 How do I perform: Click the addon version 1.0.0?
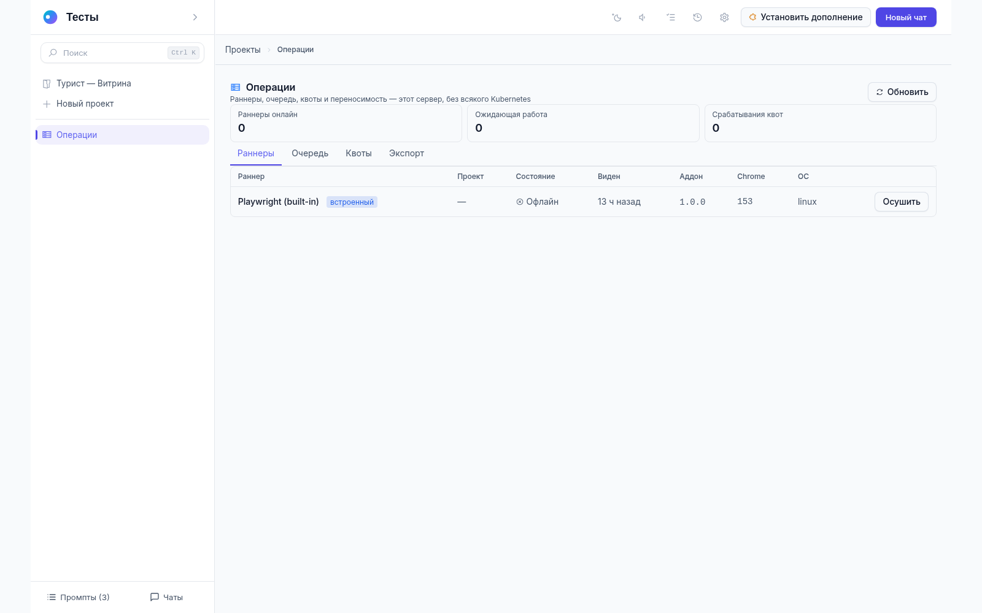(692, 202)
